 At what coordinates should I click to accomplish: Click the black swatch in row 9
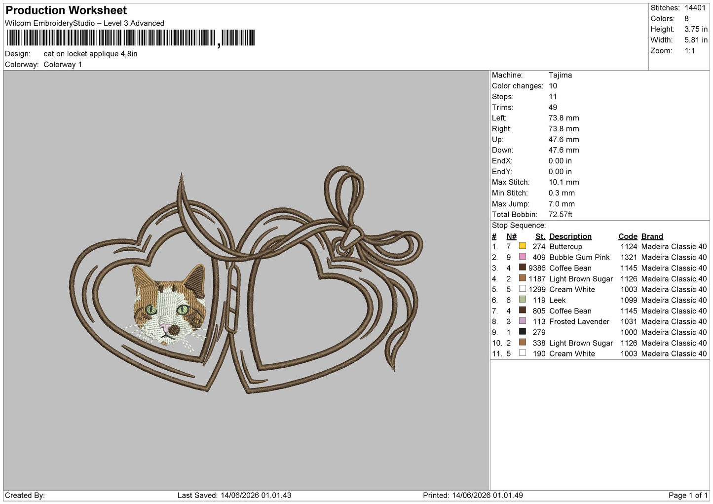click(x=522, y=332)
